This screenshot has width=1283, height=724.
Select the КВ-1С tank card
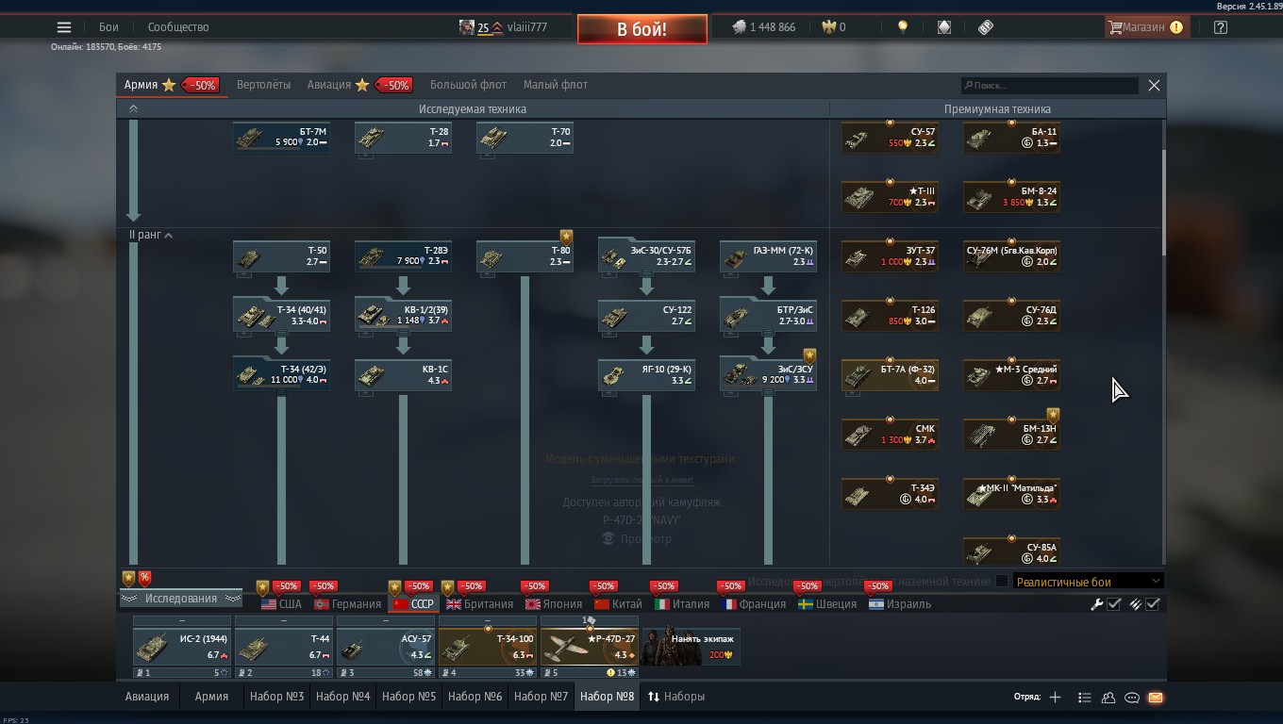403,374
